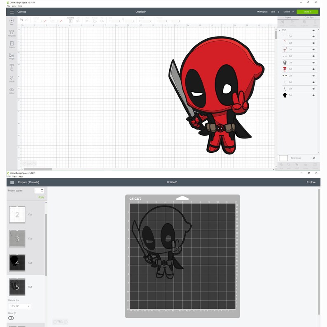Click the Contour icon below layers
The image size is (327, 327).
click(x=315, y=165)
